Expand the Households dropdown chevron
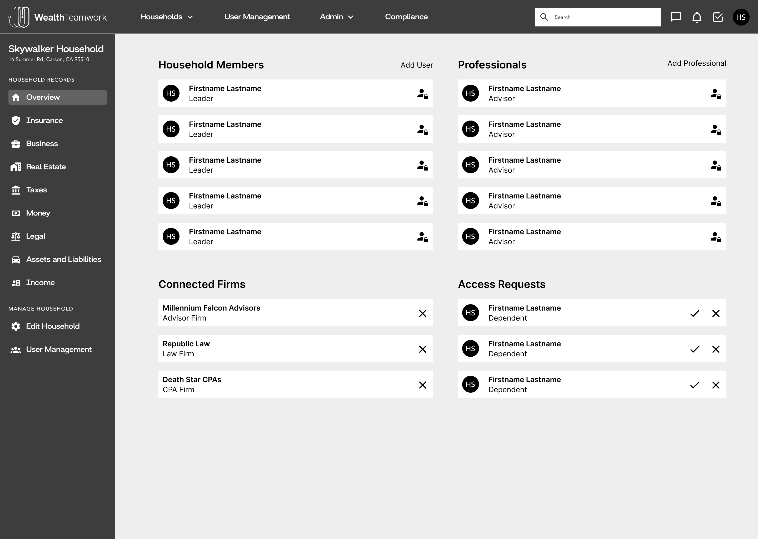Viewport: 758px width, 539px height. pyautogui.click(x=190, y=17)
